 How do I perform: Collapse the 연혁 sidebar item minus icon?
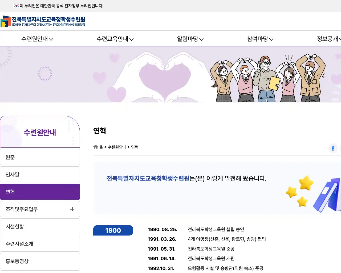click(72, 192)
